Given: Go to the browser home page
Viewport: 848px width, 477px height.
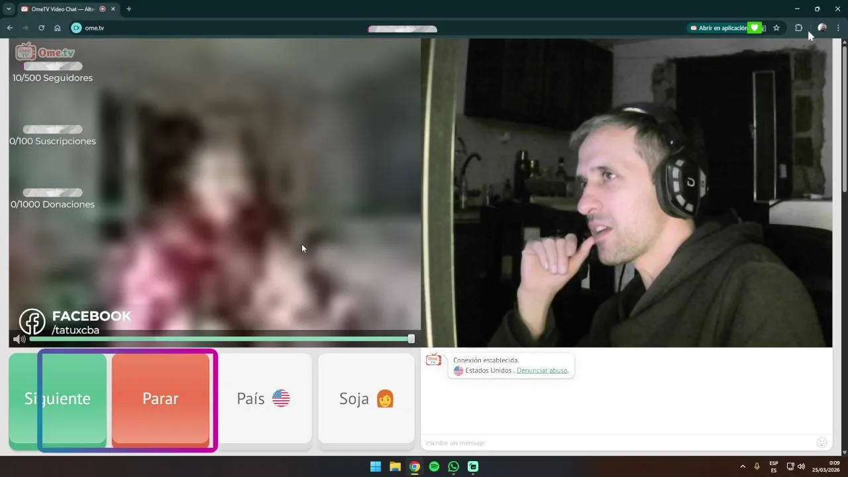Looking at the screenshot, I should pos(58,28).
